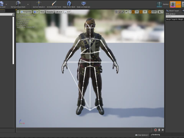This screenshot has height=138, width=184.
Task: Click the search magnifier icon in the left panel
Action: tap(13, 15)
